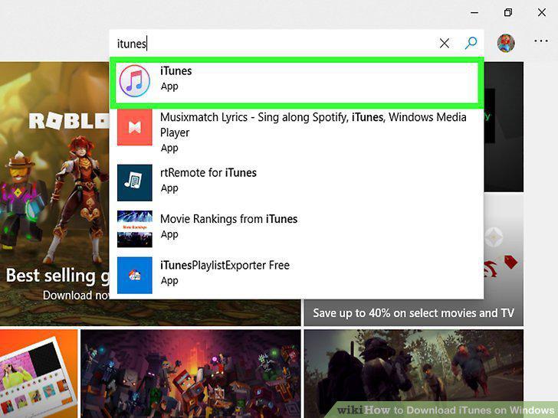Click the Movie Rankings app thumbnail
Viewport: 558px width, 418px height.
click(135, 229)
